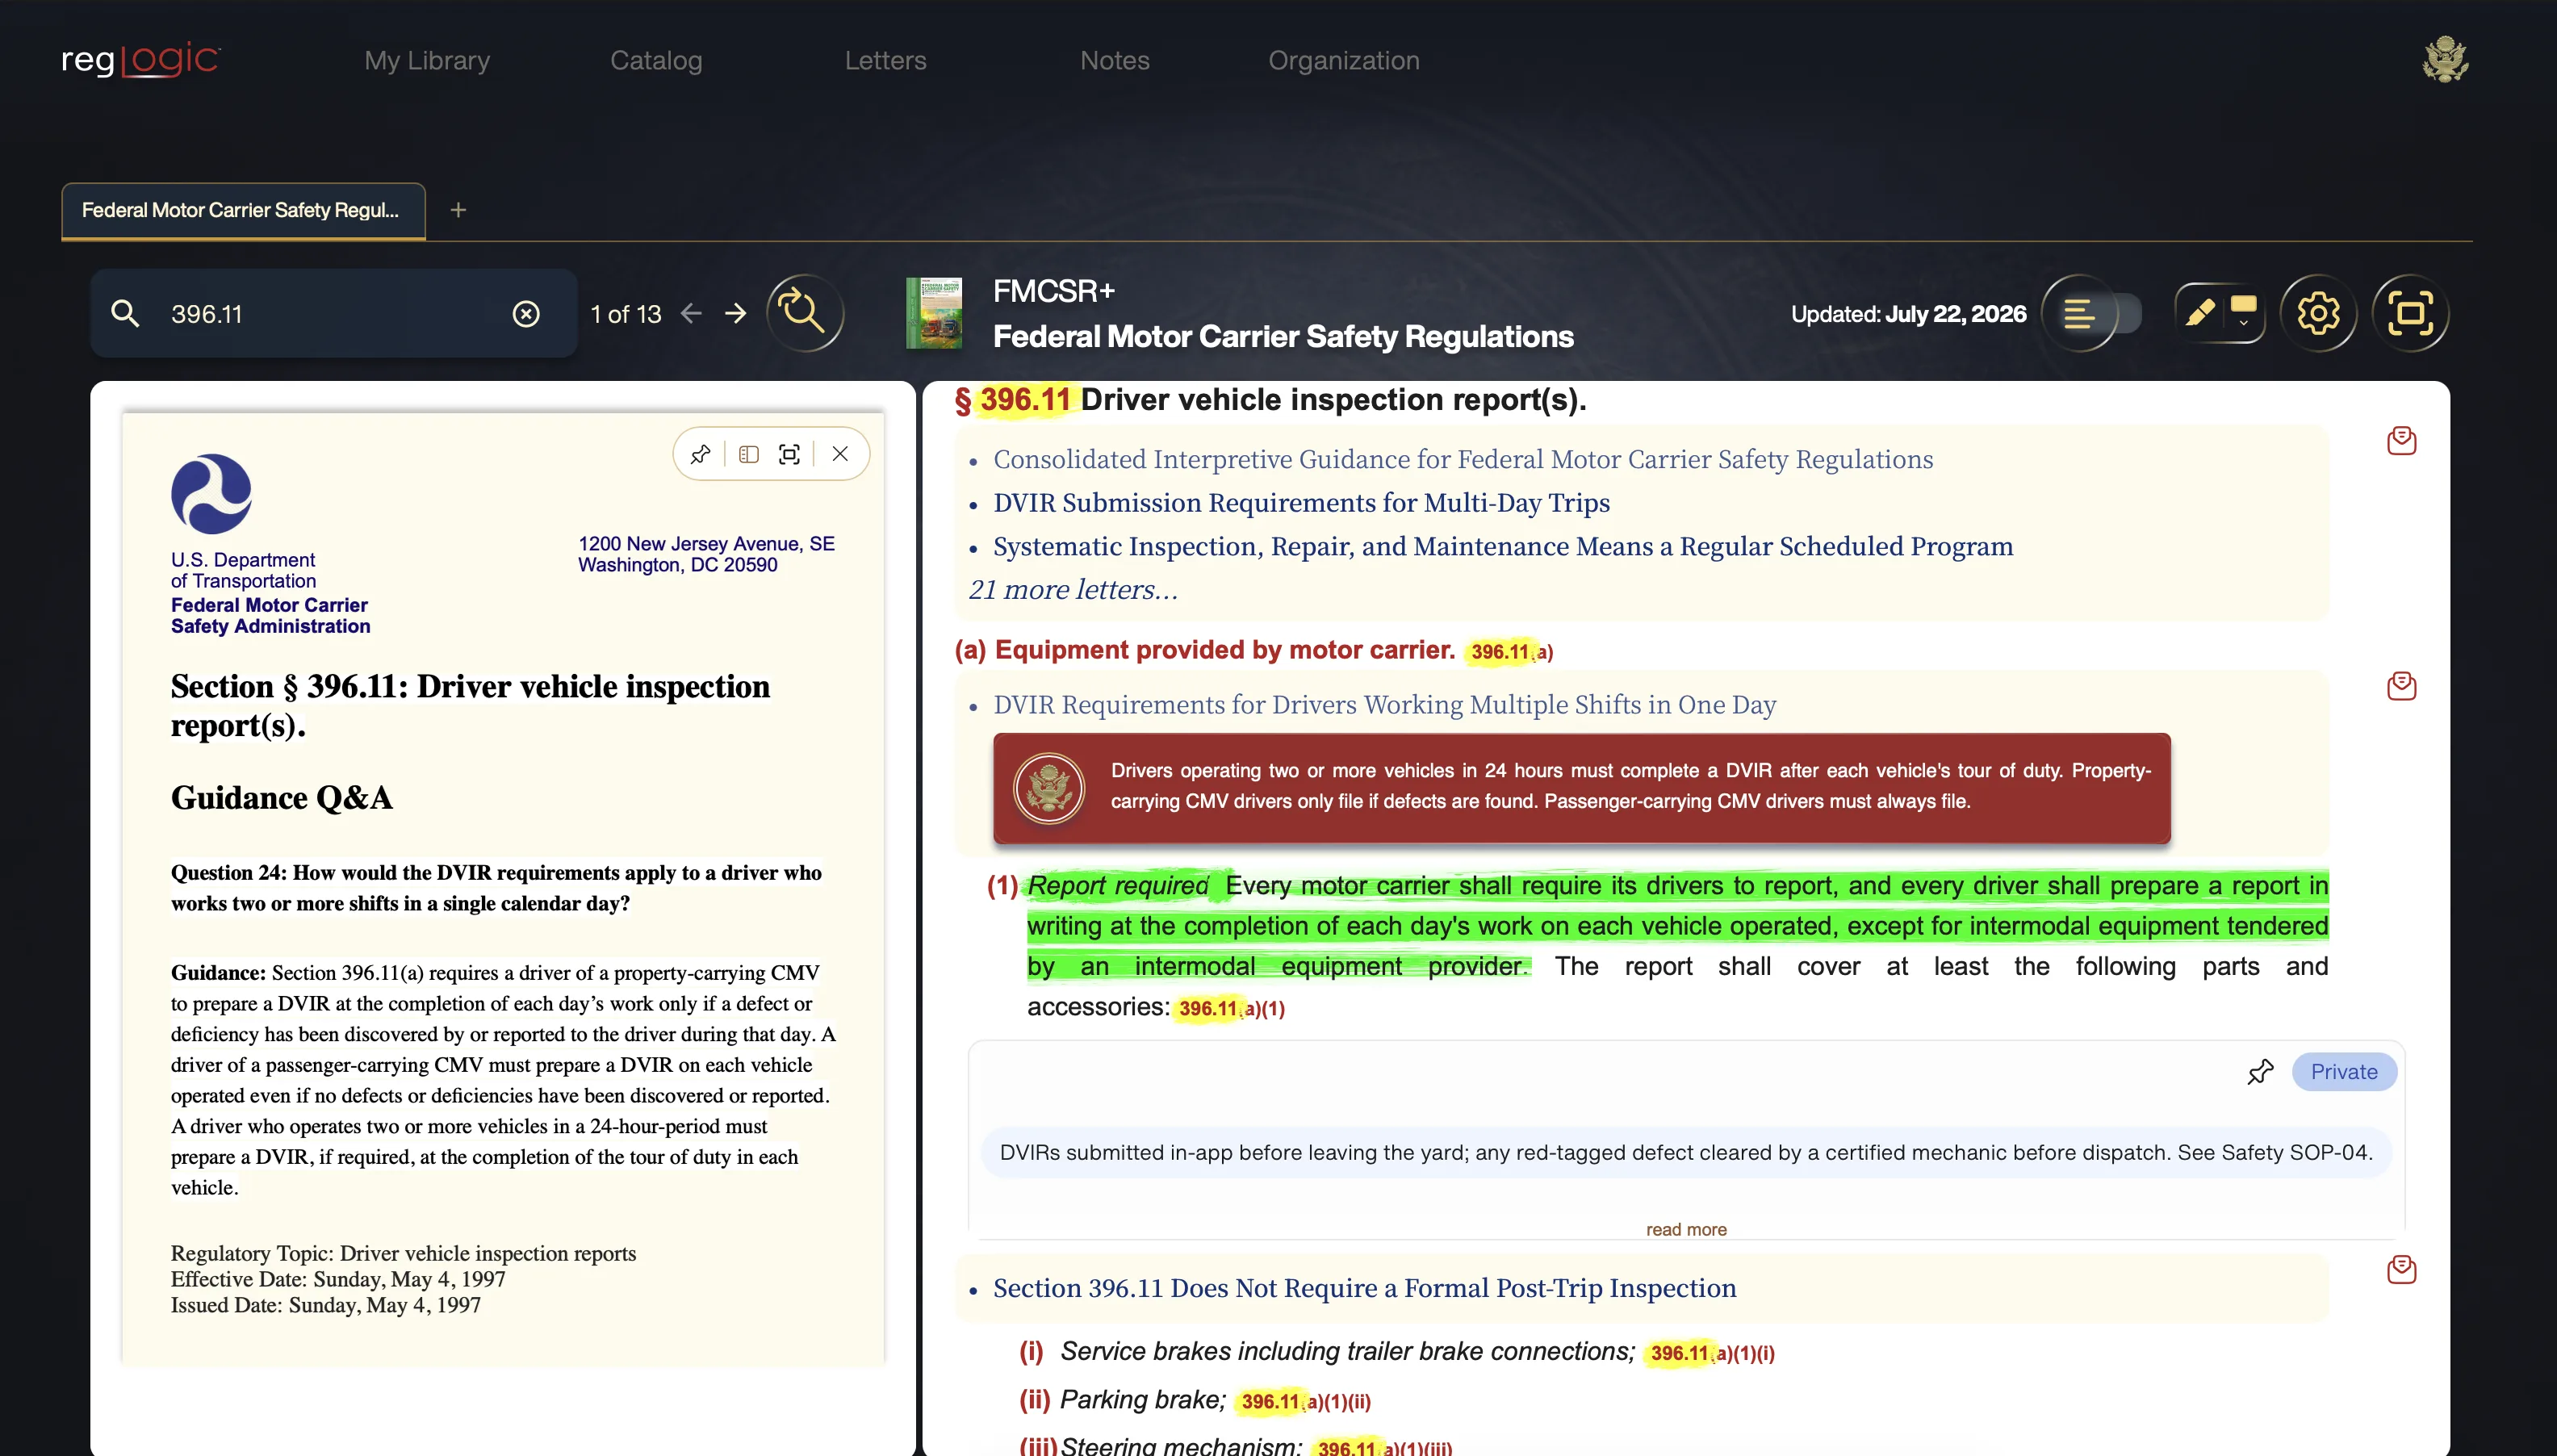
Task: Click the green highlighted Report required text
Action: [x=1118, y=885]
